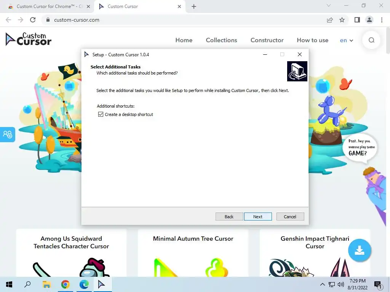
Task: Open the taskbar clock and date
Action: click(x=357, y=284)
